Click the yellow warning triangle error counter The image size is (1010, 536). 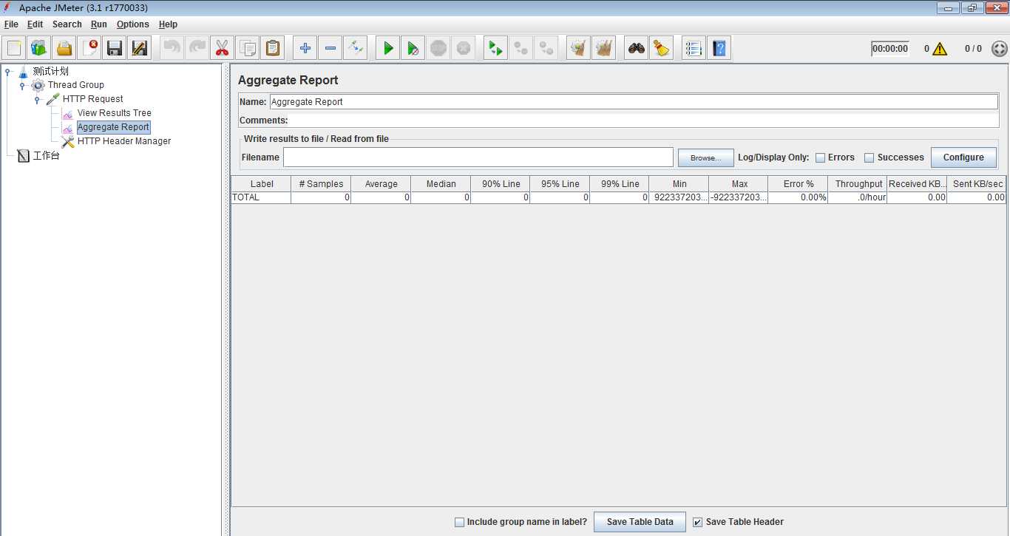click(940, 49)
